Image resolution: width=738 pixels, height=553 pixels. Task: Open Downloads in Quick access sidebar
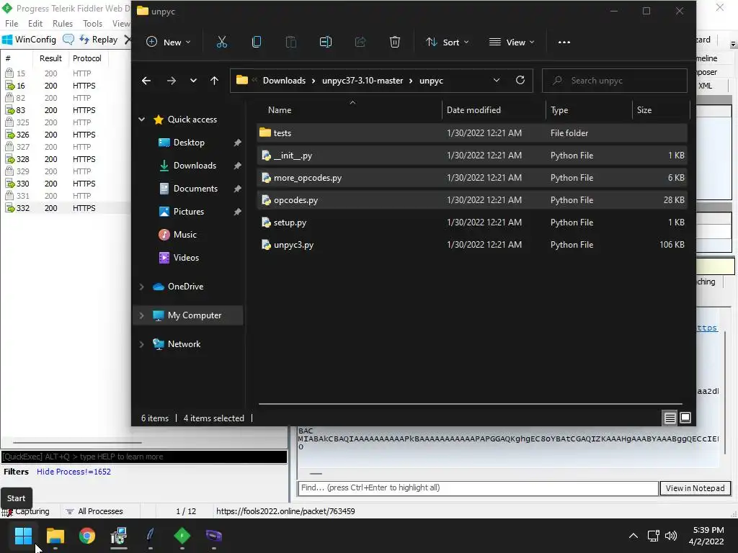click(x=195, y=166)
